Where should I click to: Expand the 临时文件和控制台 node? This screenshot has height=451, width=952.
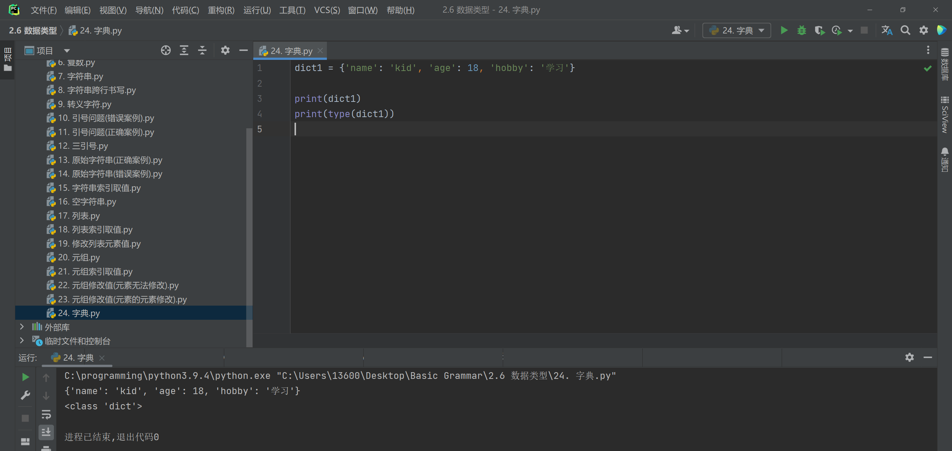click(22, 341)
